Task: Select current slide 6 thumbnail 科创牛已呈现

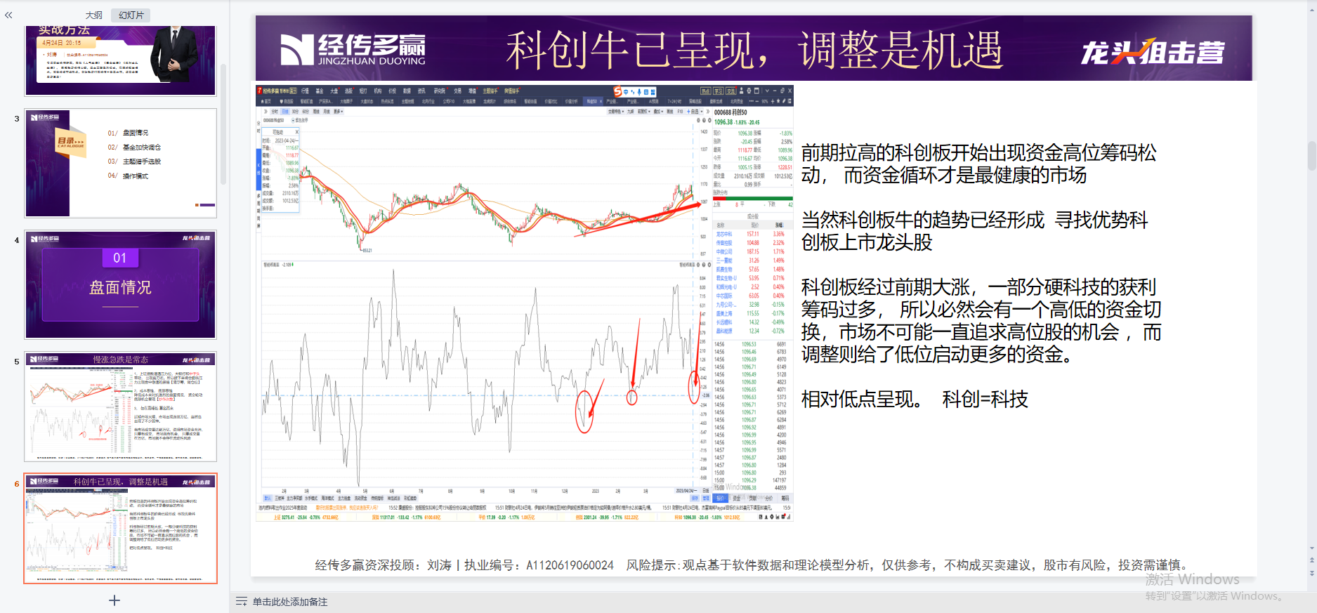Action: point(121,528)
